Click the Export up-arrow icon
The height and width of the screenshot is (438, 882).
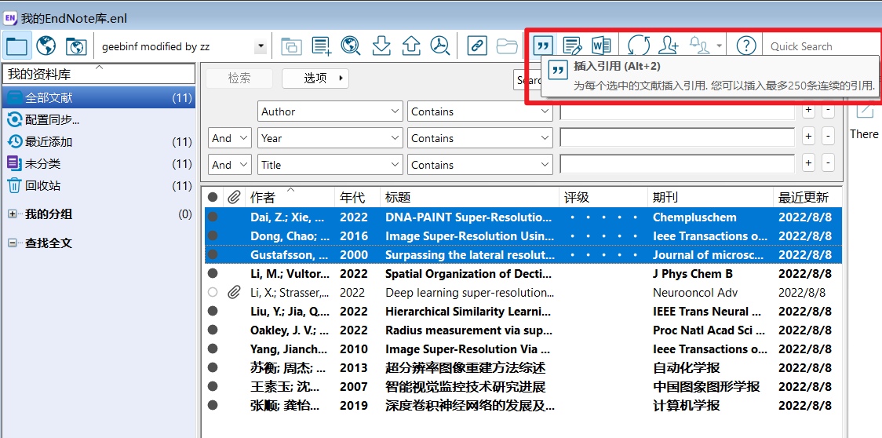tap(411, 46)
